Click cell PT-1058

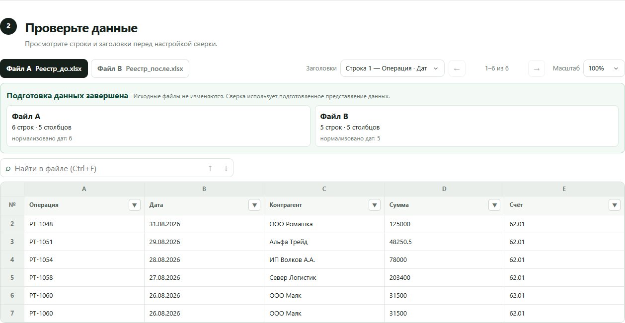[x=84, y=277]
